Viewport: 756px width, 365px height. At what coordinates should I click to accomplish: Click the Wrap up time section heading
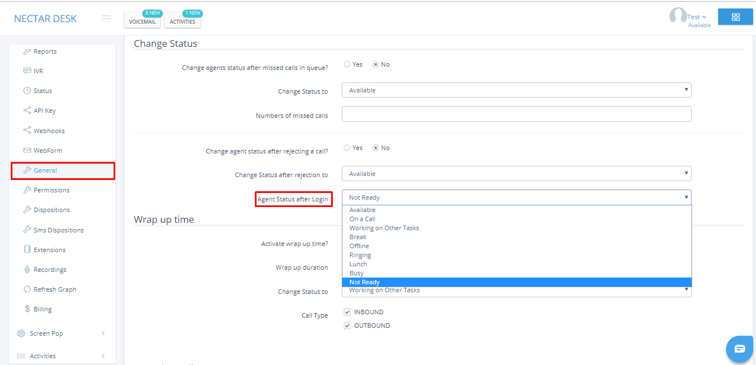(x=164, y=219)
